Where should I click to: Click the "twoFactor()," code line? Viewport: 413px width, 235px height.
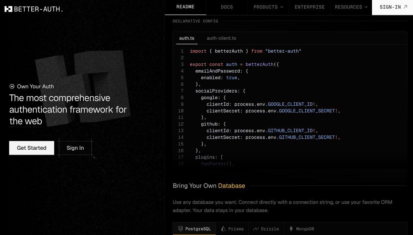(218, 164)
